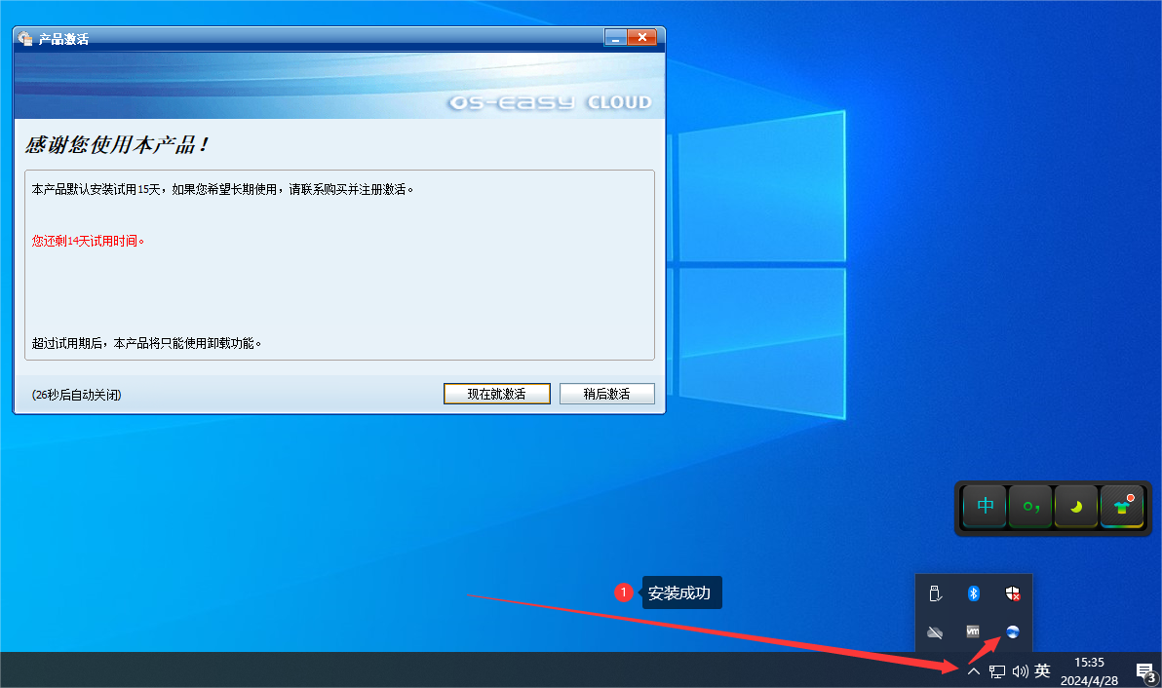Minimize the 产品激活 dialog window
This screenshot has height=688, width=1162.
click(x=615, y=38)
